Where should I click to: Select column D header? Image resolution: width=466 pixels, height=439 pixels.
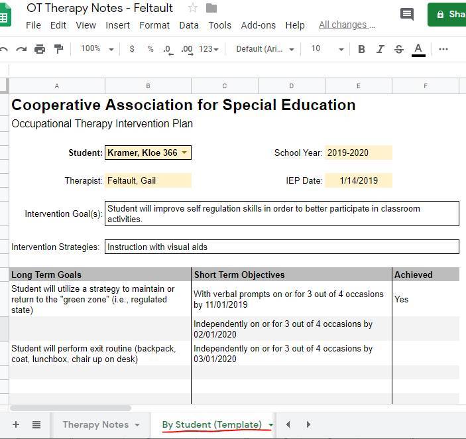click(x=292, y=86)
